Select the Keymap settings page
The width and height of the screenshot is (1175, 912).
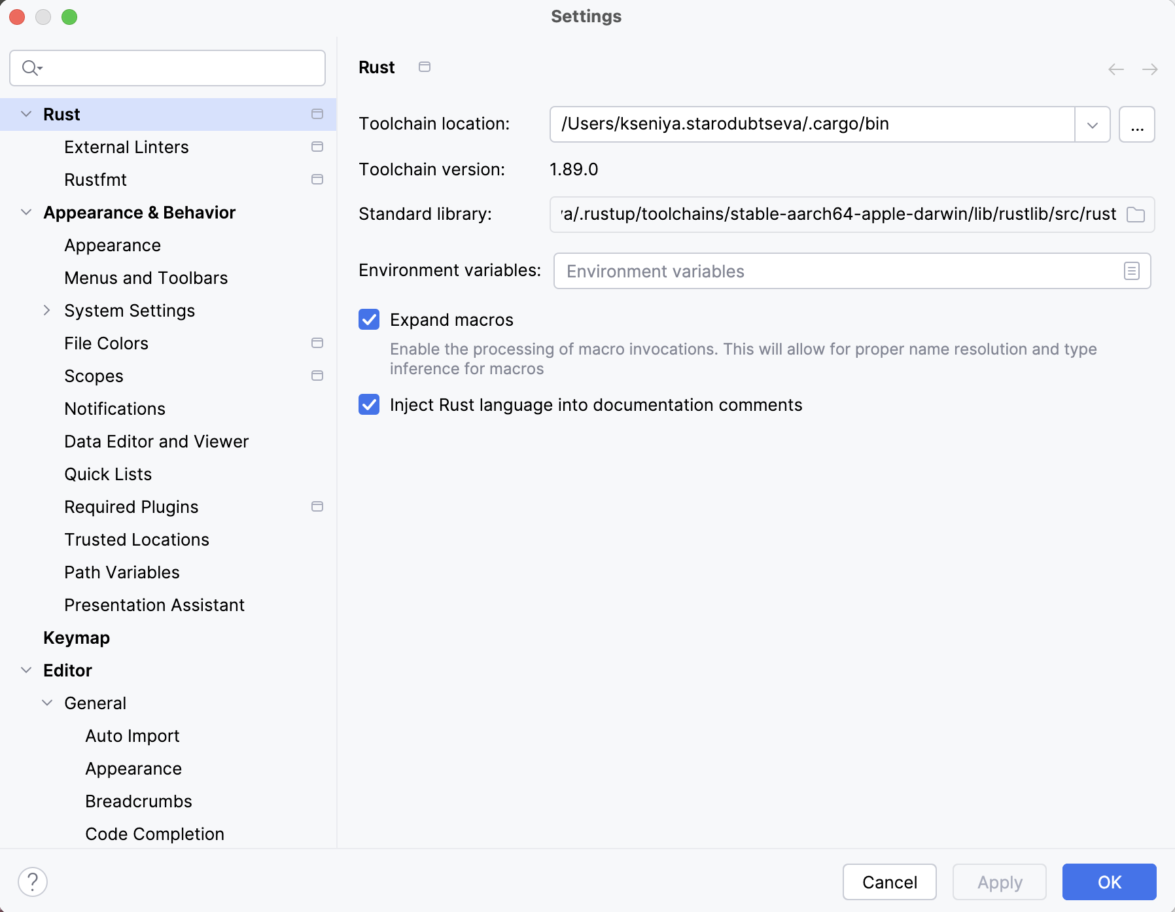(76, 637)
